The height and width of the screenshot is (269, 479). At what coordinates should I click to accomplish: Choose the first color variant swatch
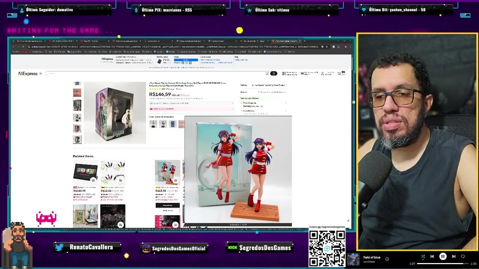point(153,124)
